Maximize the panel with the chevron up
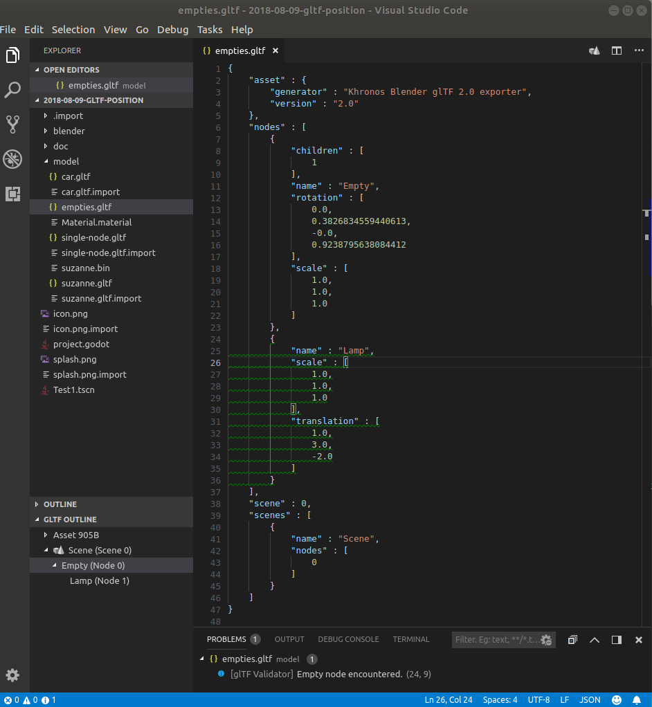 594,640
